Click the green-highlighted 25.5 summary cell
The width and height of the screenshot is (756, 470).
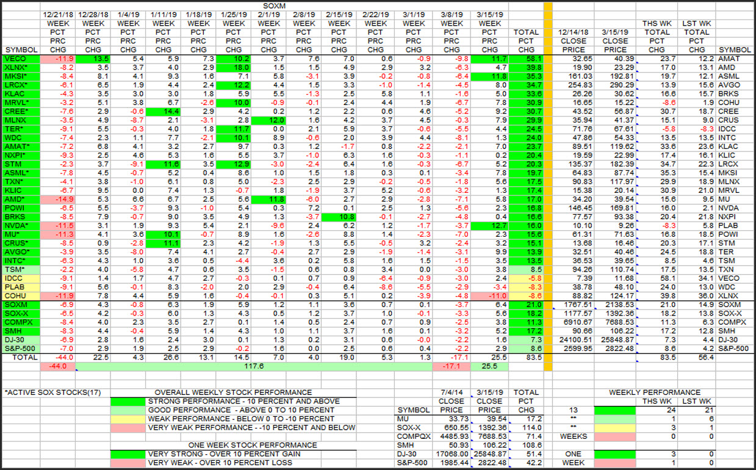[488, 367]
